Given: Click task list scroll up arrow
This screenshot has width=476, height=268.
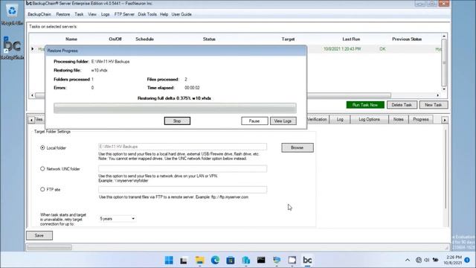Looking at the screenshot, I should [x=444, y=36].
